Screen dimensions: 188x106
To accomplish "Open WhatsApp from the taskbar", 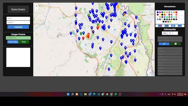I will 103,94.
